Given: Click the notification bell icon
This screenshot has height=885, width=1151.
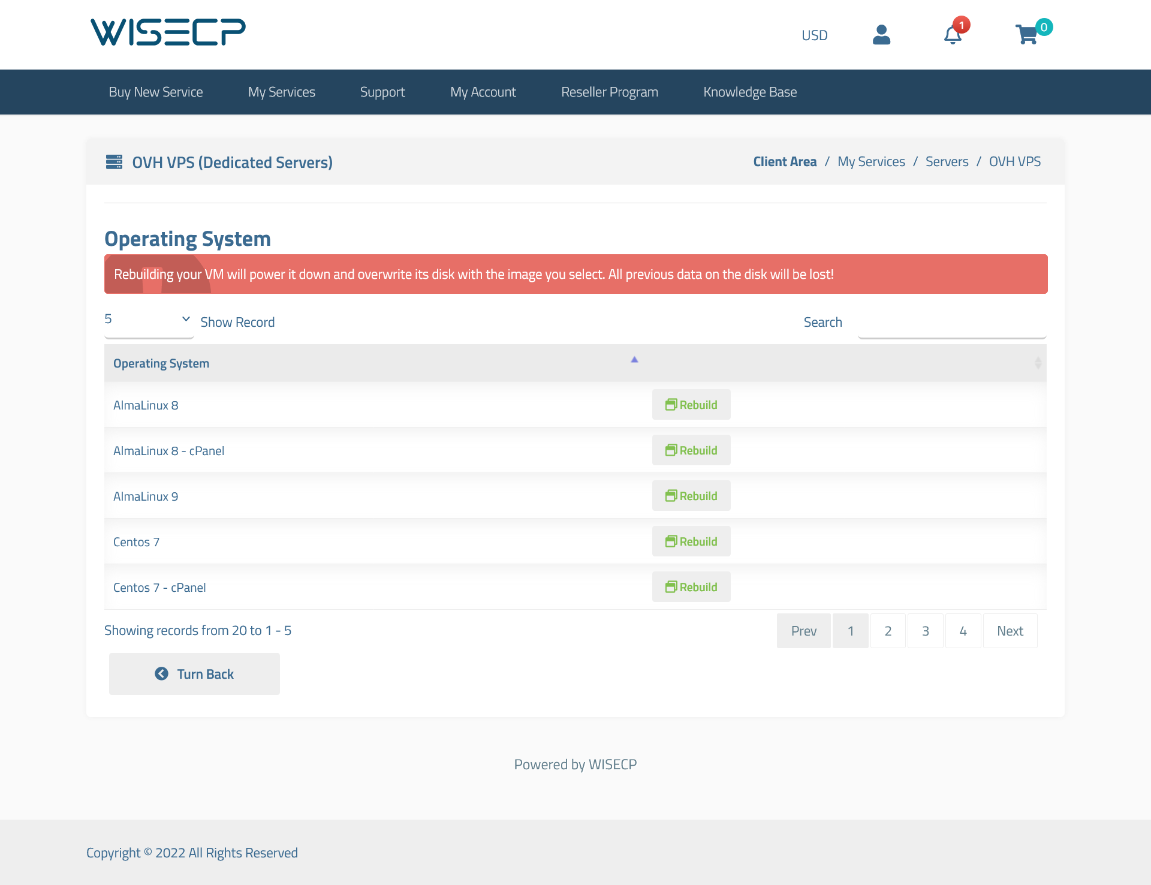Looking at the screenshot, I should click(951, 35).
